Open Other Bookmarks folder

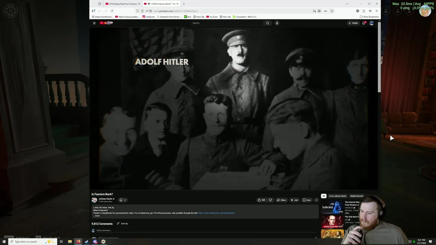[x=369, y=17]
